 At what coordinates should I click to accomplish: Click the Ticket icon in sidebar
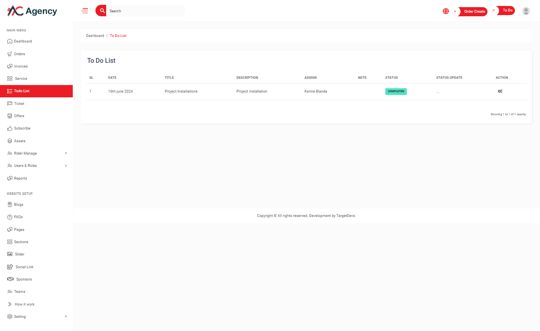point(10,104)
